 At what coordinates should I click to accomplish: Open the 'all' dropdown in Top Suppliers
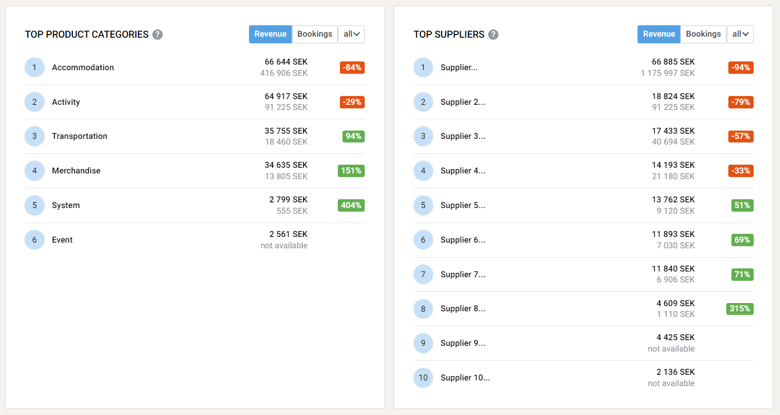pyautogui.click(x=740, y=34)
